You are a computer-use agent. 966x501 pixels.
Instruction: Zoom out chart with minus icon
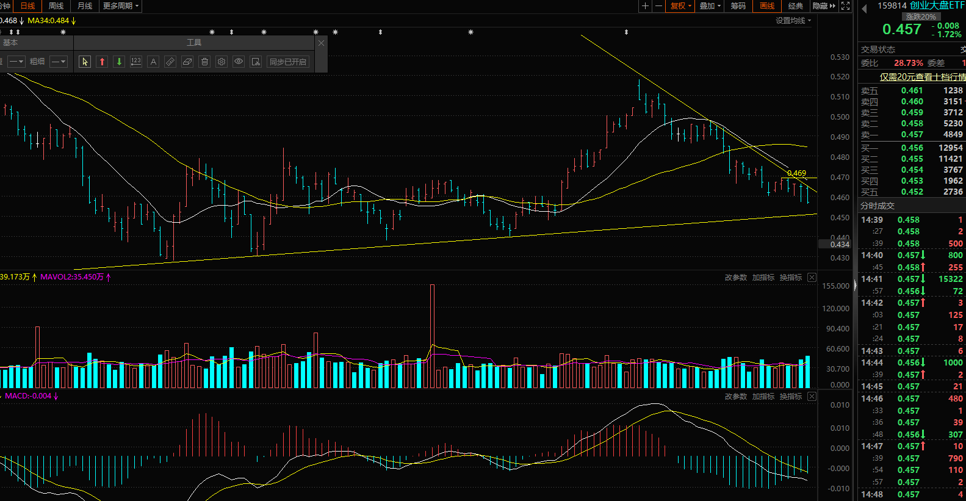pyautogui.click(x=658, y=6)
